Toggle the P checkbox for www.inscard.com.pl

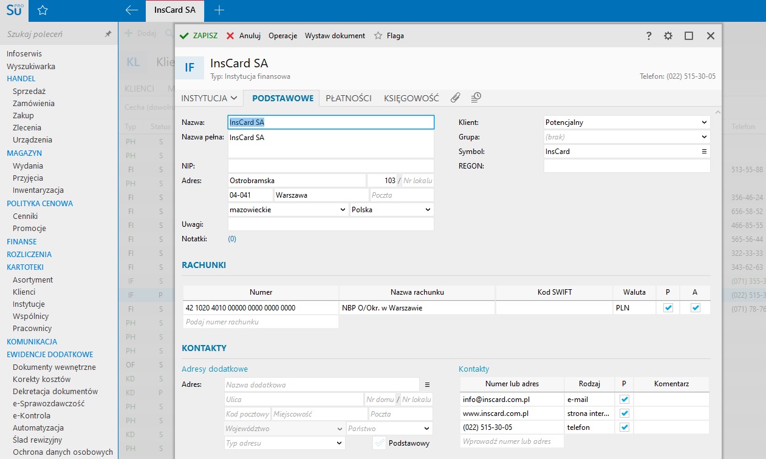click(624, 414)
